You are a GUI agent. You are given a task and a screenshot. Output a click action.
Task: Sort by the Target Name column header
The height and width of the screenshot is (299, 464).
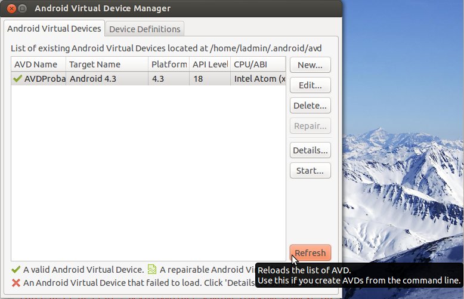pyautogui.click(x=107, y=64)
